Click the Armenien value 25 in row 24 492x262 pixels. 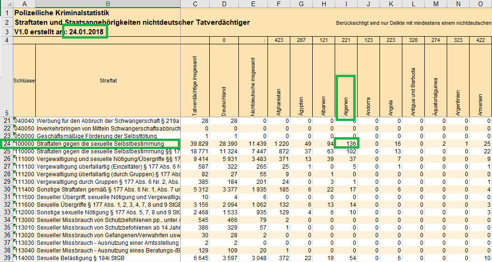click(481, 144)
